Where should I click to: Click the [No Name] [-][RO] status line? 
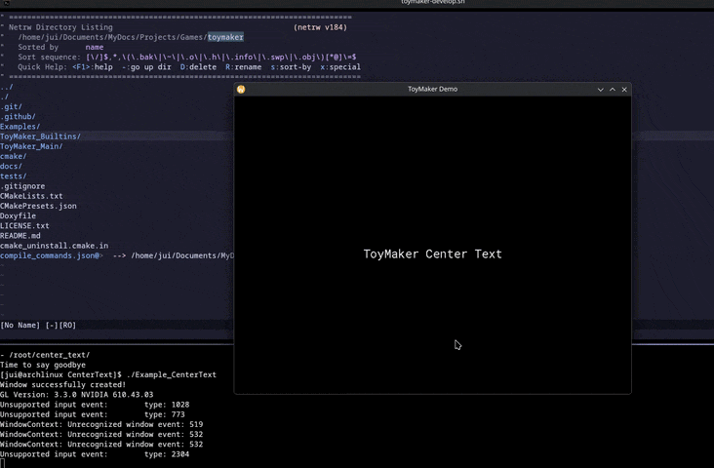(x=38, y=325)
